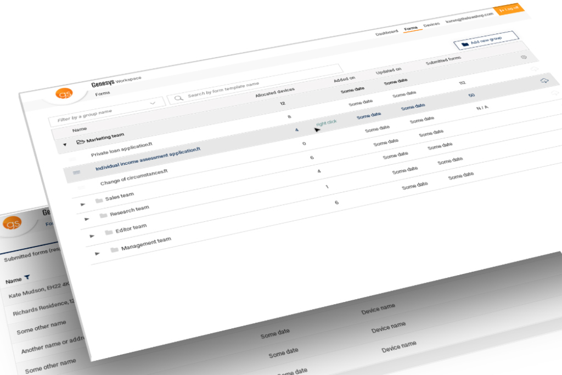
Task: Click the orange Log off button
Action: point(509,9)
